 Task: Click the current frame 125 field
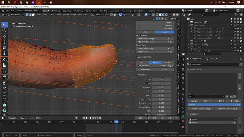[141, 118]
